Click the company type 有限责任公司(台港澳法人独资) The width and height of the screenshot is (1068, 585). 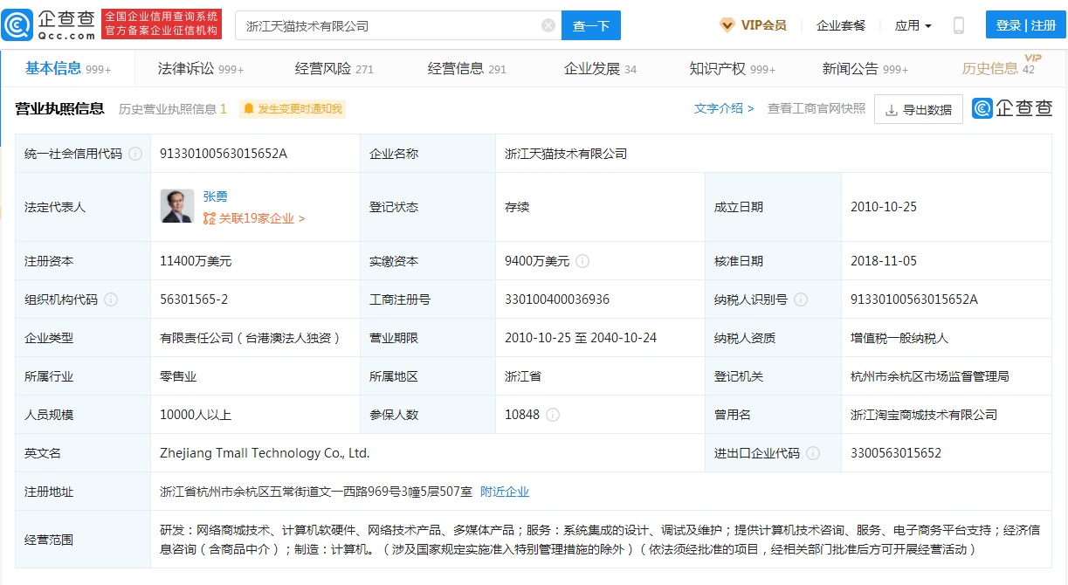[x=250, y=338]
